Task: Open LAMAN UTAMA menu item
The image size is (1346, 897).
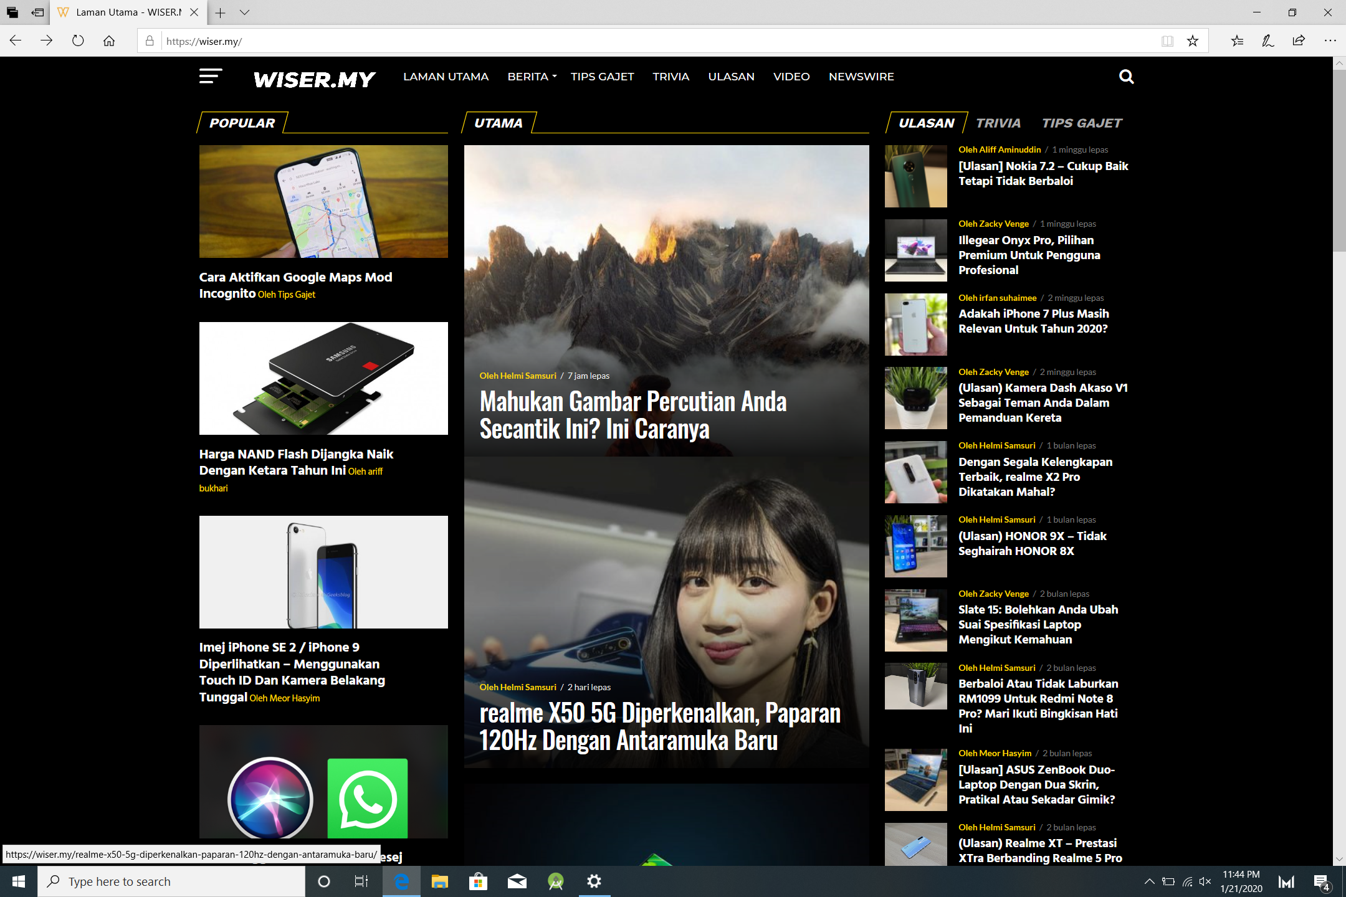Action: coord(446,77)
